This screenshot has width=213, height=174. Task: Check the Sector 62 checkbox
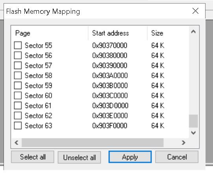coord(18,115)
